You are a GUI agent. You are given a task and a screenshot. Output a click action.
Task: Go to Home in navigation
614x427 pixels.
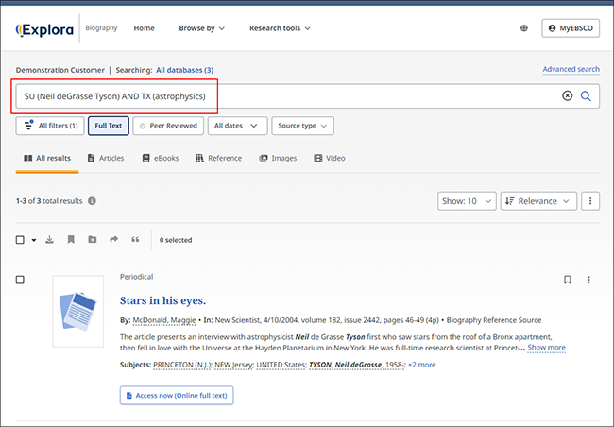coord(145,28)
